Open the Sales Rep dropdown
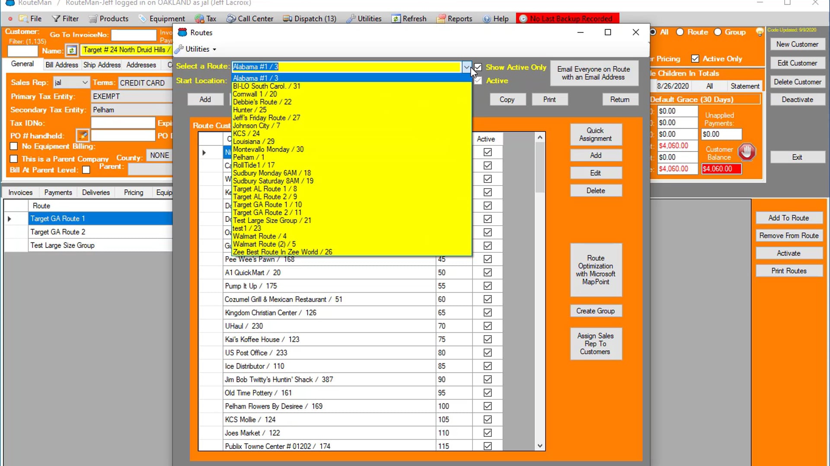 click(x=85, y=82)
